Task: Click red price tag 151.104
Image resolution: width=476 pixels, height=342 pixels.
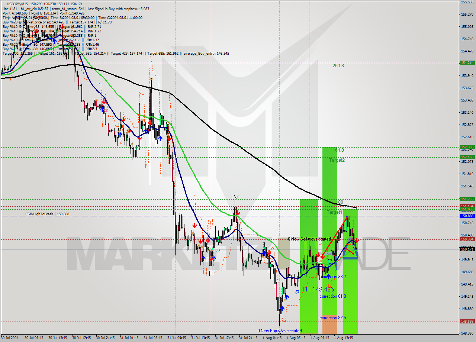Action: (x=467, y=206)
